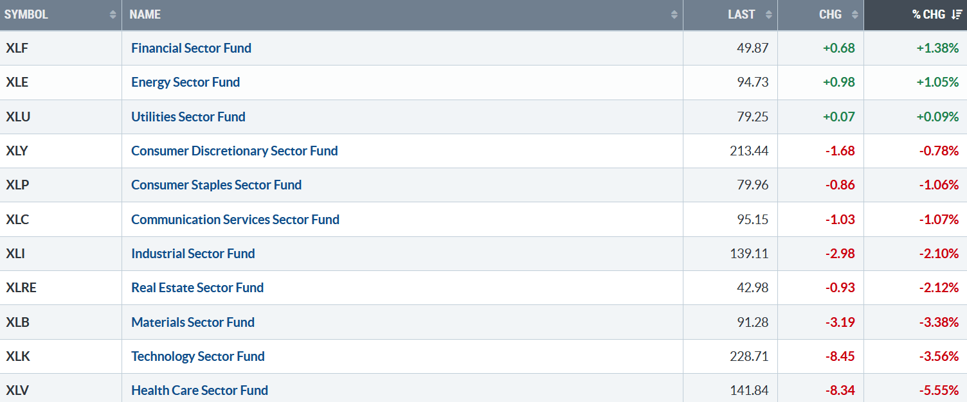Open the Utilities Sector Fund link
Viewport: 967px width, 402px height.
188,117
